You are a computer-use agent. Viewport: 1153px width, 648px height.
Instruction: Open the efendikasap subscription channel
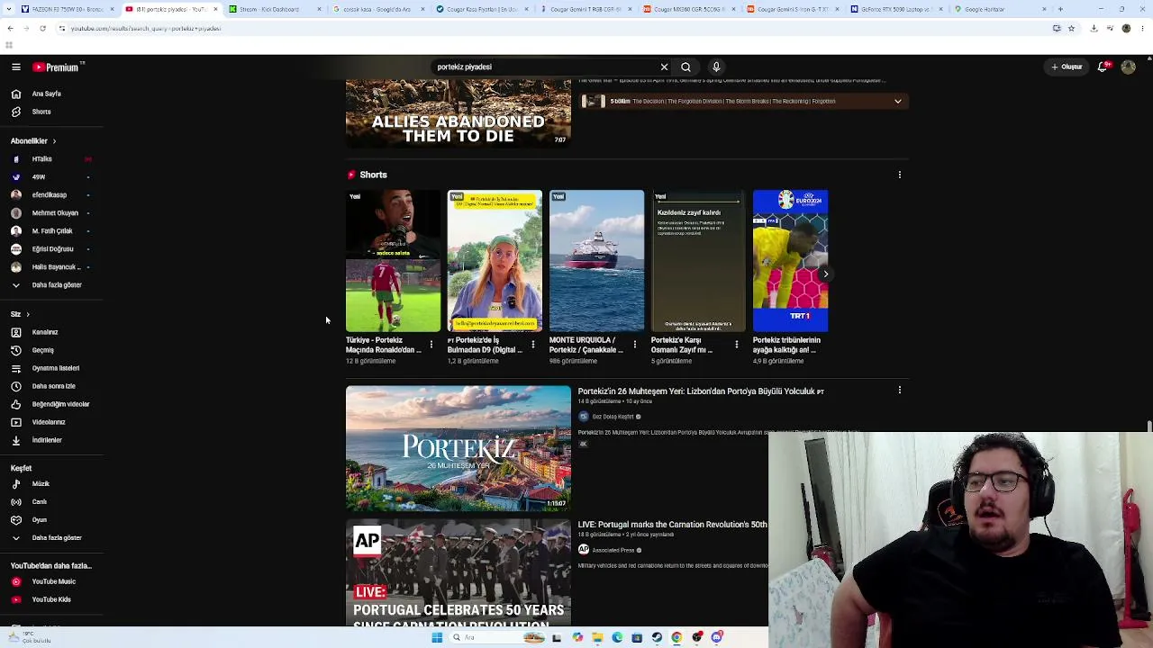(50, 195)
